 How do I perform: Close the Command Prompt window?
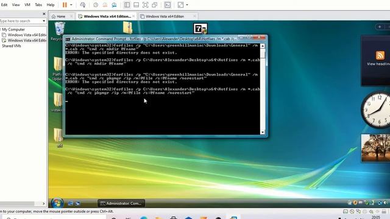260,38
